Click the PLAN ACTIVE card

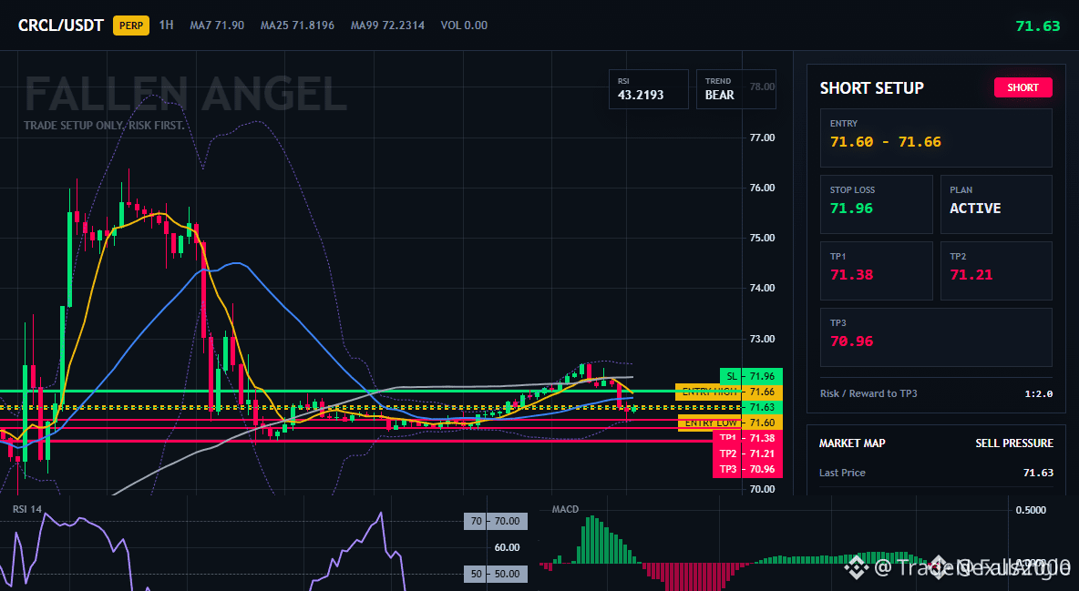click(996, 204)
